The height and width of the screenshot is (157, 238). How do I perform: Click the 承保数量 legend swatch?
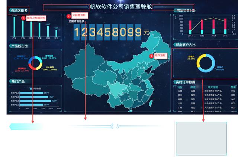click(31, 89)
